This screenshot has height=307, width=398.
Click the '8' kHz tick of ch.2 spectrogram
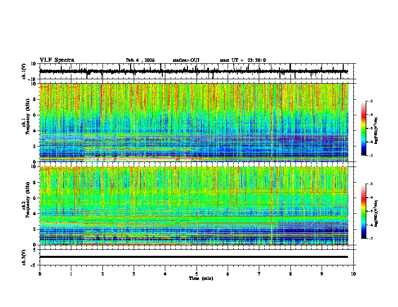coord(35,183)
